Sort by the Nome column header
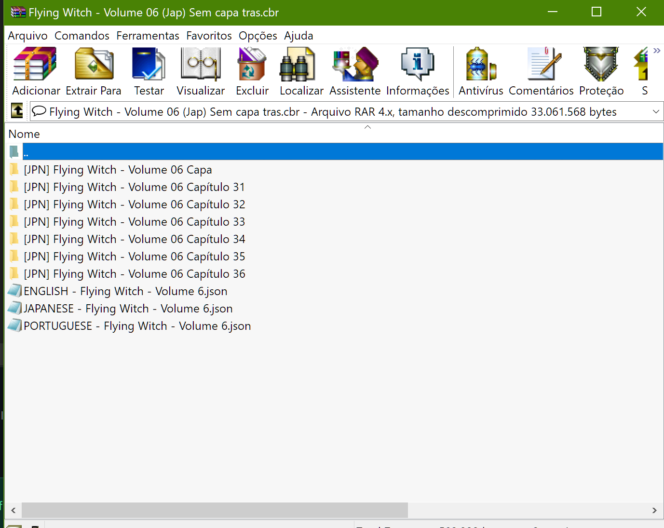This screenshot has height=528, width=664. [24, 134]
